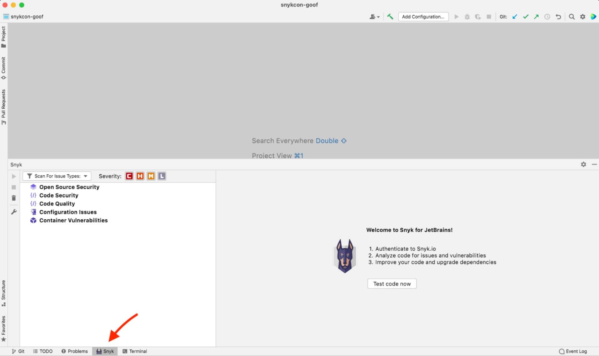Click the Container Vulnerabilities icon
The width and height of the screenshot is (599, 356).
pos(33,220)
